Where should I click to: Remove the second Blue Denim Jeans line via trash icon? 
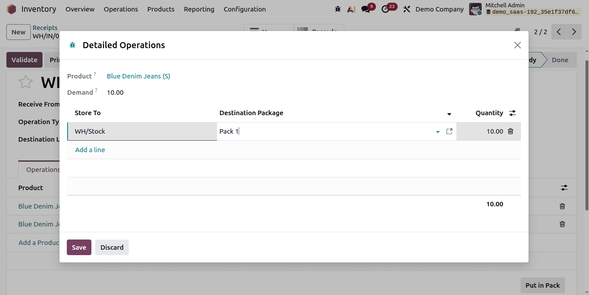click(x=562, y=224)
